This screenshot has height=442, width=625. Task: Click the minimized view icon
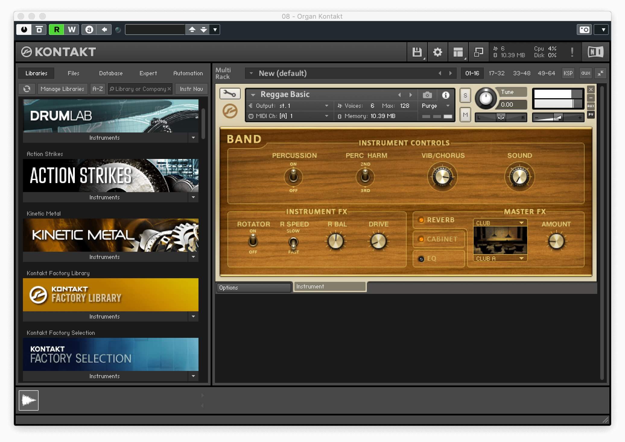(x=478, y=52)
